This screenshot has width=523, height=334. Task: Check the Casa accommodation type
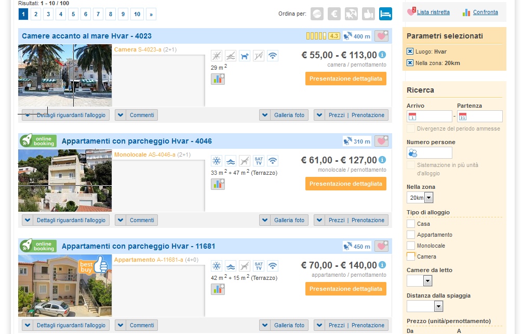coord(411,224)
